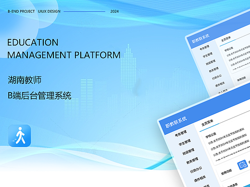The width and height of the screenshot is (250, 187).
Task: Open 行政办公 in the upper window sidebar
Action: (x=217, y=77)
